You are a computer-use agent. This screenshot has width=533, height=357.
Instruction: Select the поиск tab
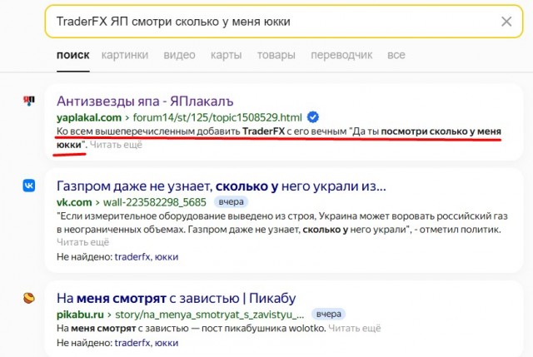click(73, 55)
